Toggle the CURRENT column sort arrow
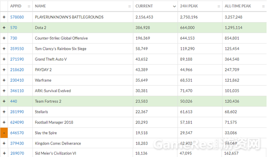This screenshot has height=157, width=270. 174,6
